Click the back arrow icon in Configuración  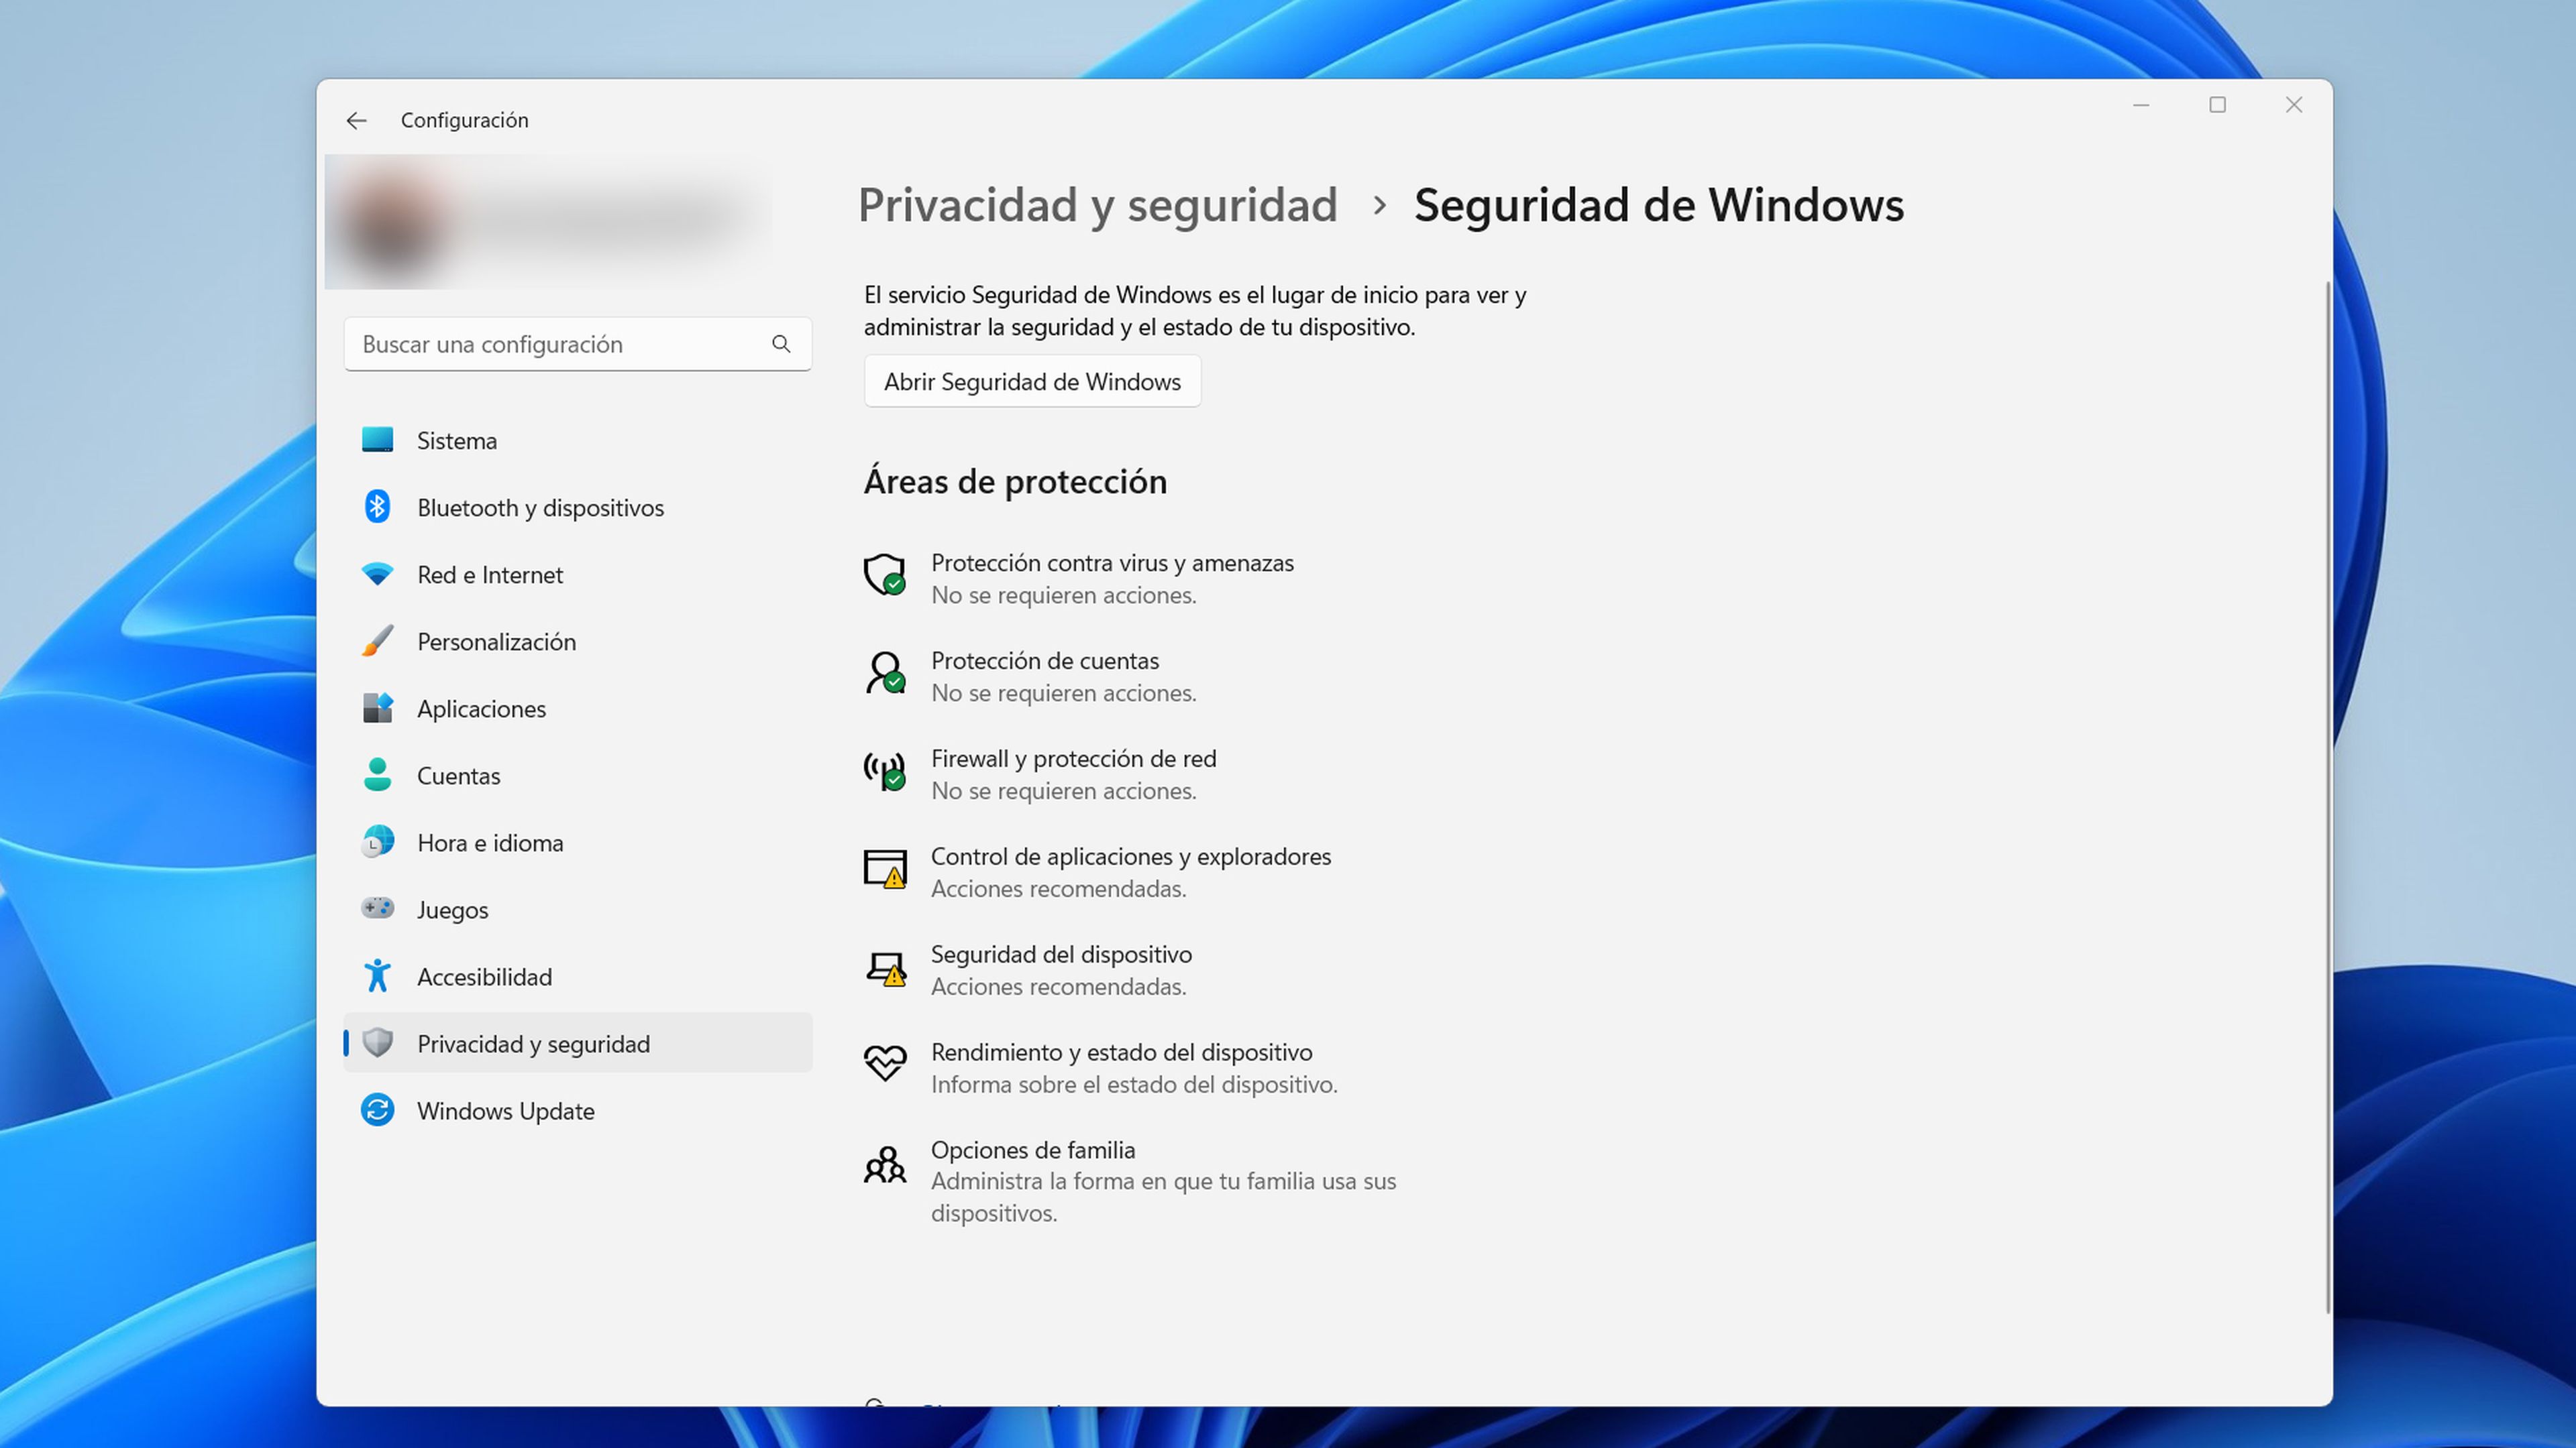click(356, 121)
